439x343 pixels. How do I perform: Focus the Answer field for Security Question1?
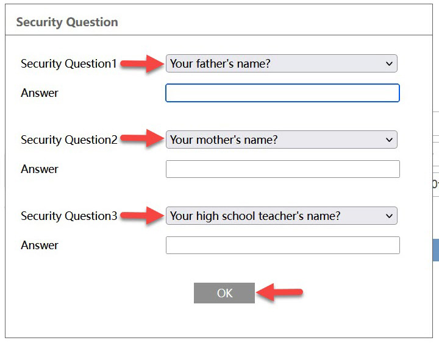click(x=282, y=93)
